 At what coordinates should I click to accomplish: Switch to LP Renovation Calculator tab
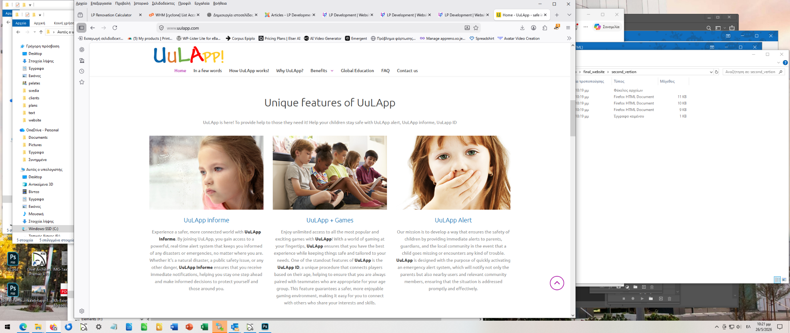[111, 15]
